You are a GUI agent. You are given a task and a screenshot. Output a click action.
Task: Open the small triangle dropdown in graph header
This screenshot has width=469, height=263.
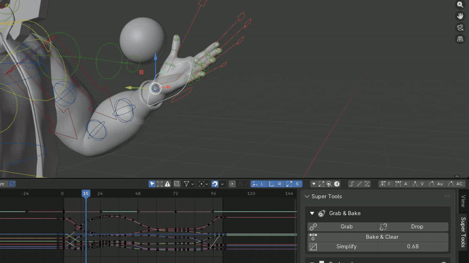click(x=314, y=184)
